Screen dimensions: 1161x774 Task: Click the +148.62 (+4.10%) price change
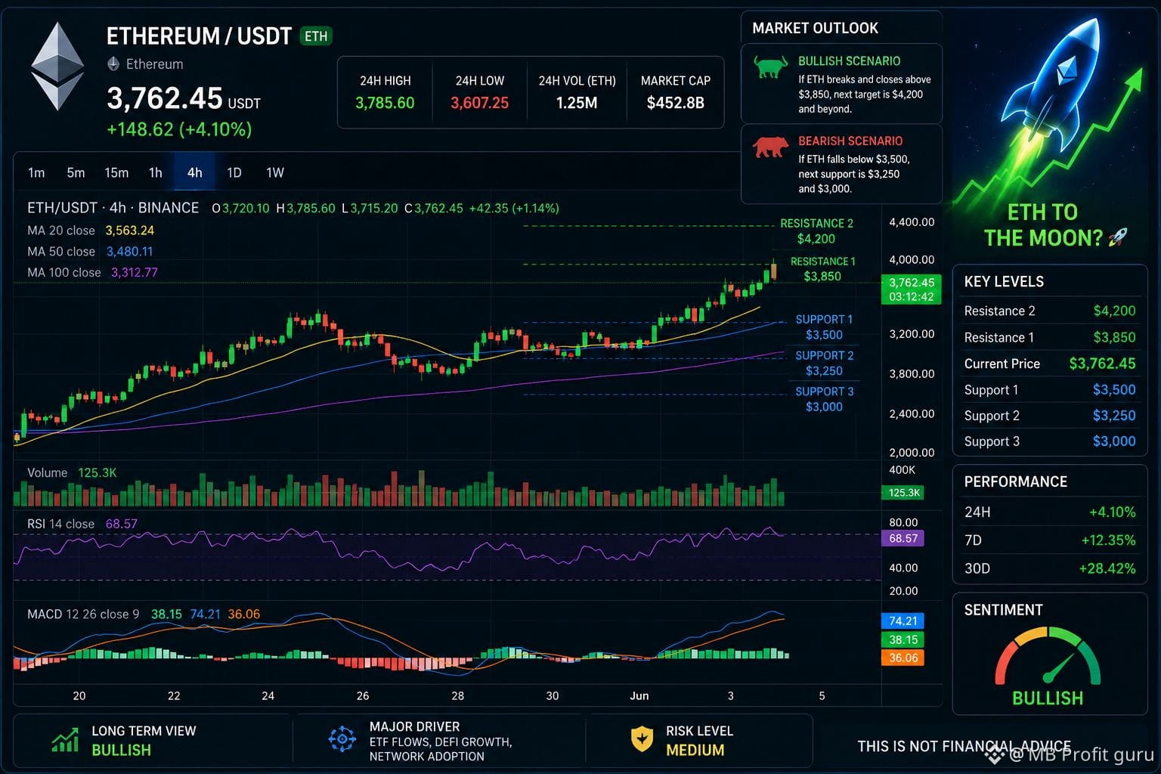coord(179,129)
